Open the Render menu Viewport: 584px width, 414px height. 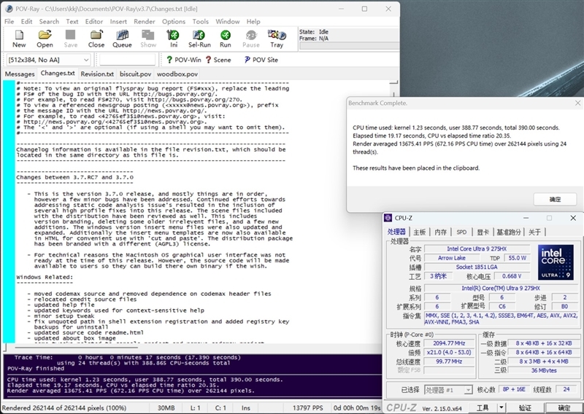point(145,22)
